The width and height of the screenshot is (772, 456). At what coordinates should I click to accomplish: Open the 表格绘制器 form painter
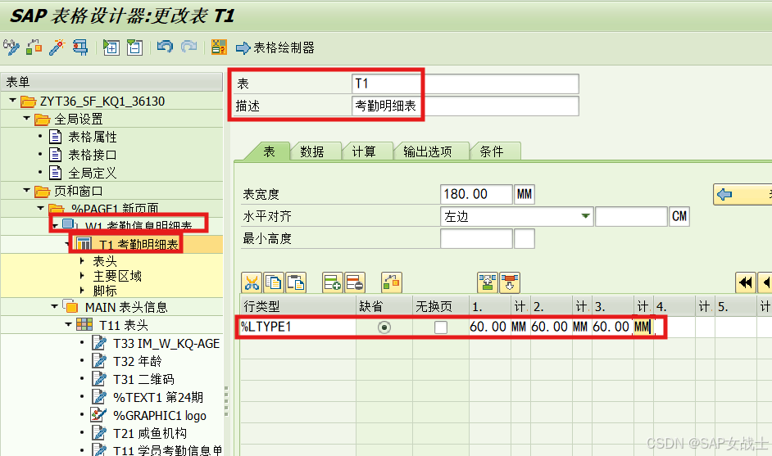[x=275, y=47]
